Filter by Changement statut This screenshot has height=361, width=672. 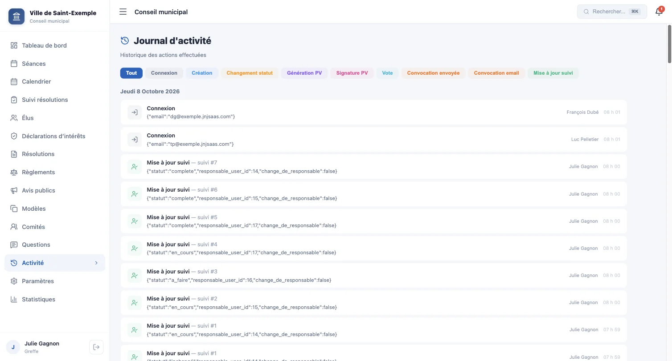pos(250,73)
